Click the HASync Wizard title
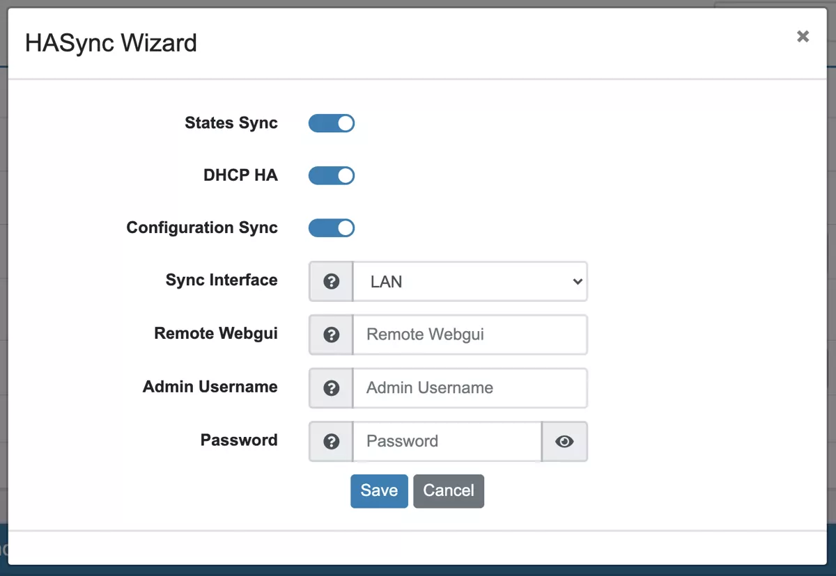Screen dimensions: 836x576 pyautogui.click(x=111, y=43)
